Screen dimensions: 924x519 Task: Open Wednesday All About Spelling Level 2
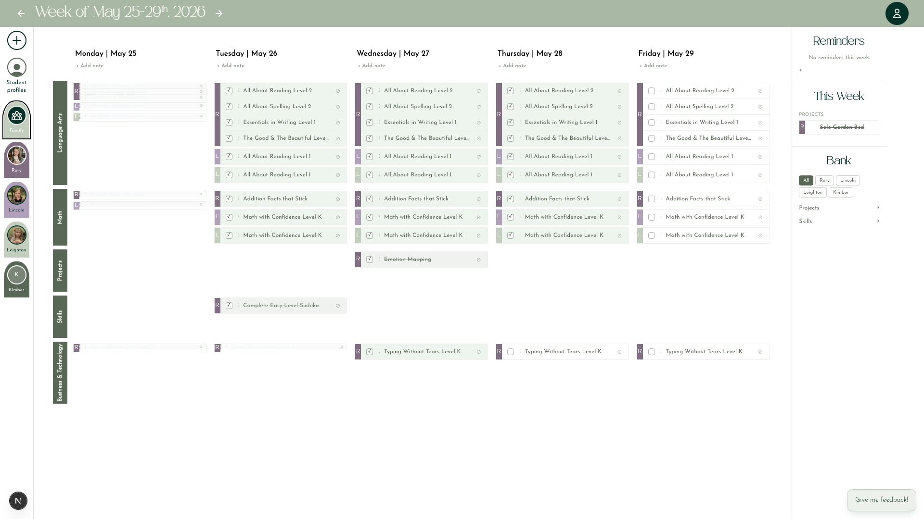pyautogui.click(x=418, y=106)
